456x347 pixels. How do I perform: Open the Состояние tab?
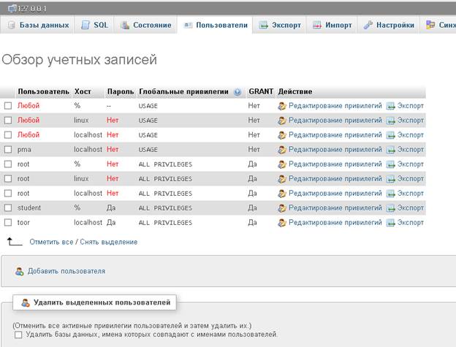coord(145,25)
